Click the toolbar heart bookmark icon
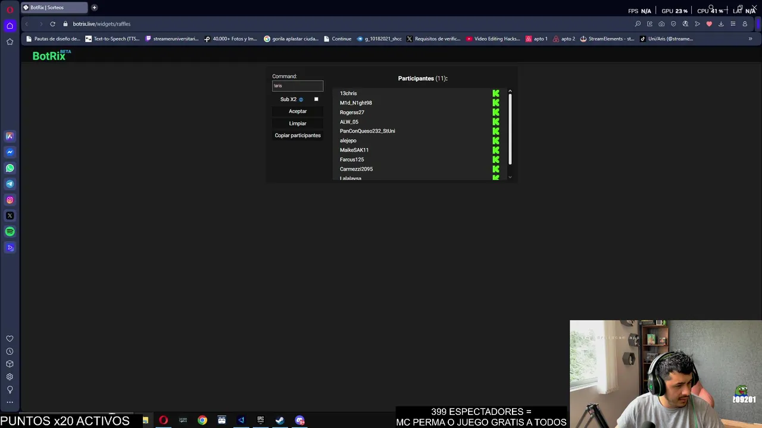Viewport: 762px width, 428px height. click(x=709, y=24)
